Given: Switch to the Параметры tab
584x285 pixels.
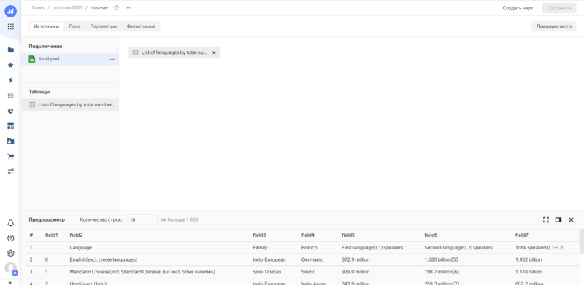Looking at the screenshot, I should [104, 26].
